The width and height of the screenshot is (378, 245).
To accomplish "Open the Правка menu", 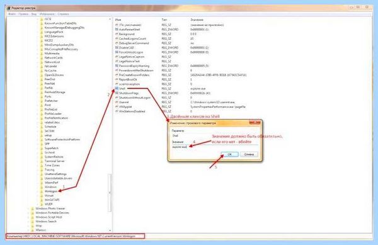I will tap(23, 14).
